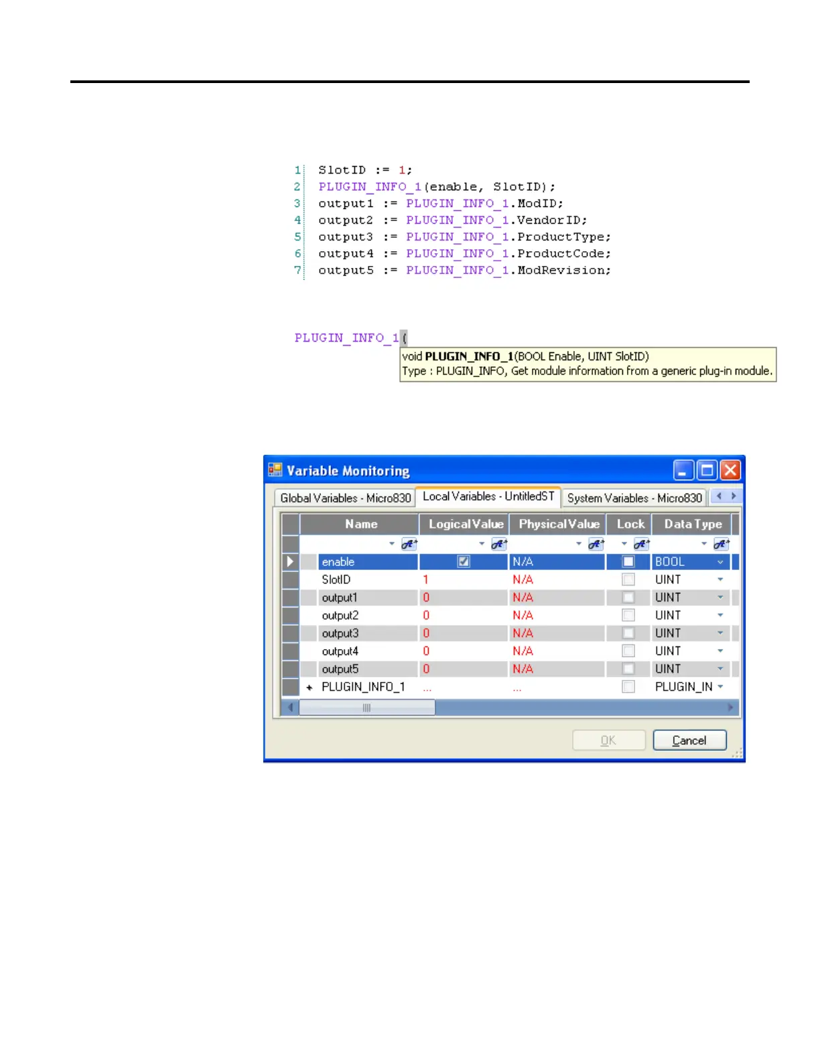Open the Physical Value filter dropdown arrow

pyautogui.click(x=579, y=544)
